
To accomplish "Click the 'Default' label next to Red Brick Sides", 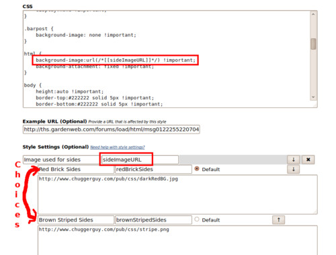I will point(211,169).
